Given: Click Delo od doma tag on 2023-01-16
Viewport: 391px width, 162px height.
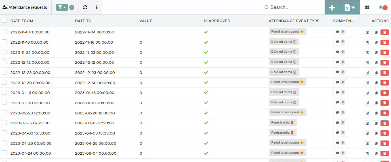Looking at the screenshot, I should point(284,102).
